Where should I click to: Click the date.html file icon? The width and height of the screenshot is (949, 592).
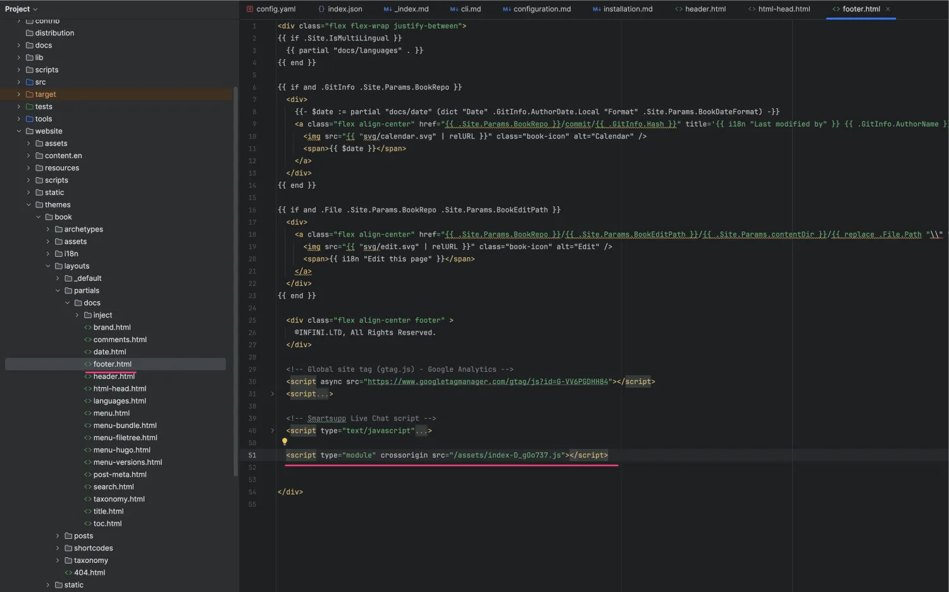click(x=88, y=352)
